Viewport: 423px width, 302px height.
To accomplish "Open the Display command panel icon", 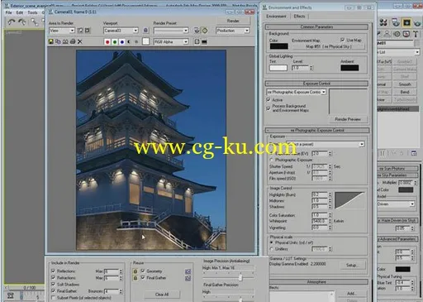I will (406, 34).
